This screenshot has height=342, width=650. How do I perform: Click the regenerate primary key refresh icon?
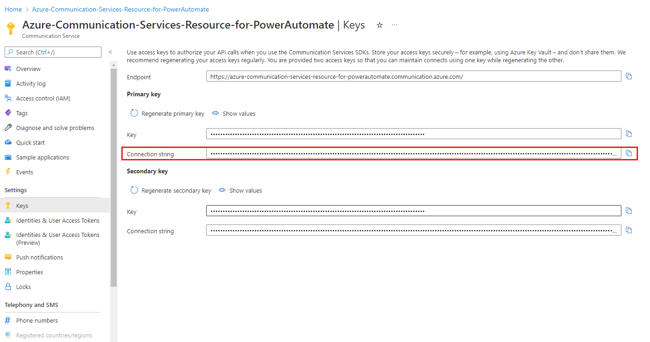pos(134,113)
